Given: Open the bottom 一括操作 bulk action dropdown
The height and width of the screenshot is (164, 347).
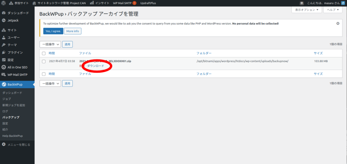Looking at the screenshot, I should [x=50, y=83].
